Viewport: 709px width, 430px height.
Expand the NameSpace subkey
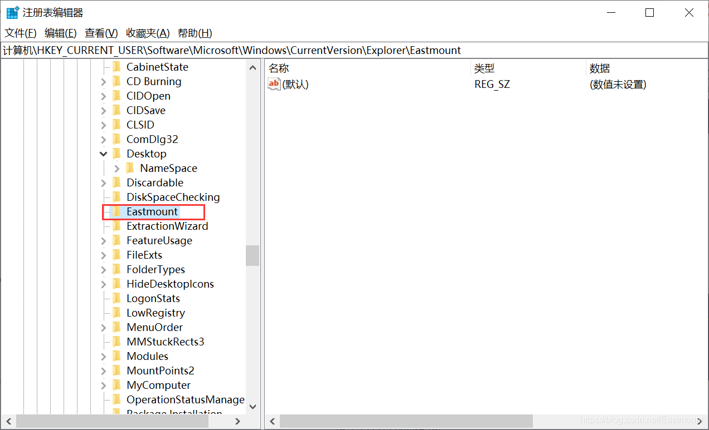tap(116, 169)
